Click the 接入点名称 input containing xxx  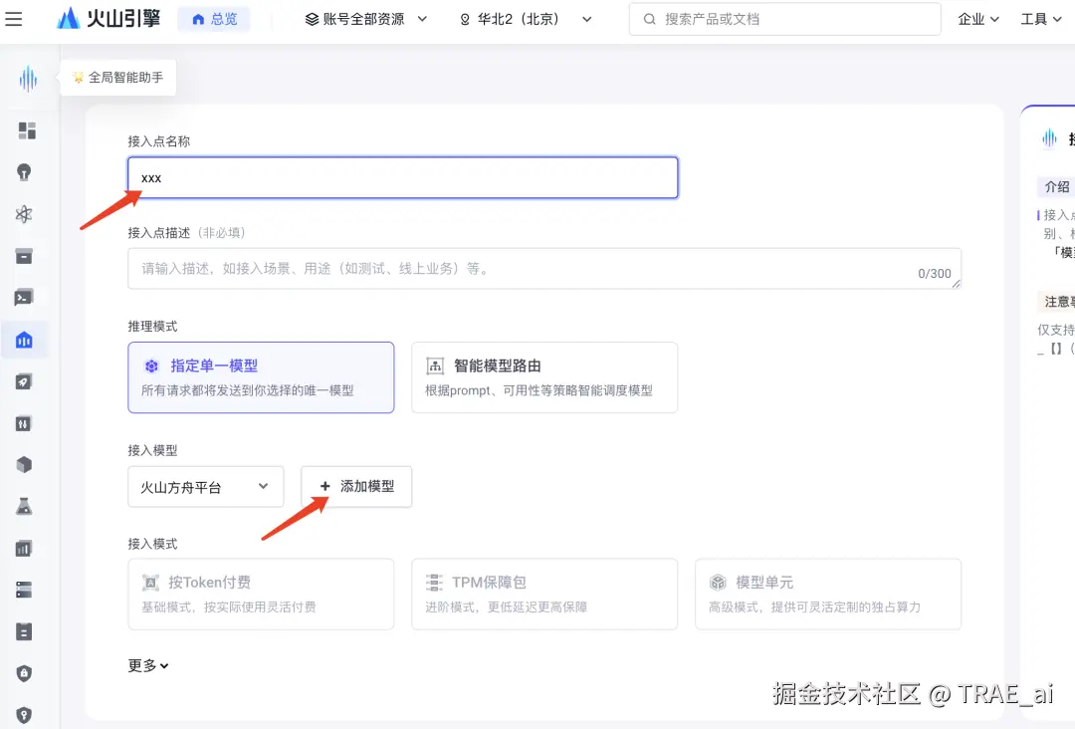(x=402, y=177)
